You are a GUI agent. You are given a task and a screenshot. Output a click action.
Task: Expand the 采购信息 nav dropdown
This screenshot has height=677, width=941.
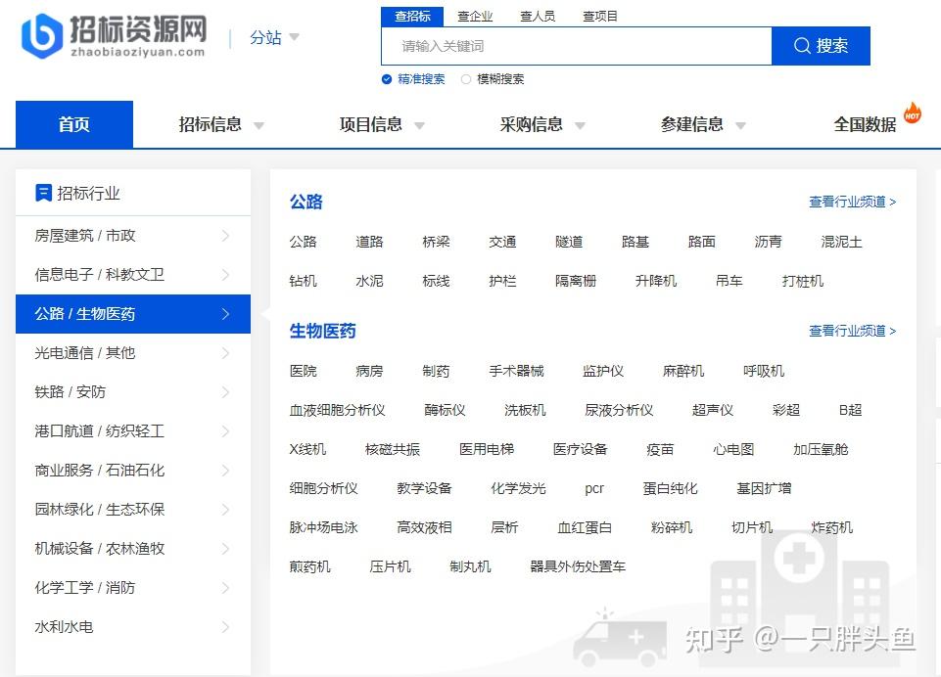(x=580, y=125)
